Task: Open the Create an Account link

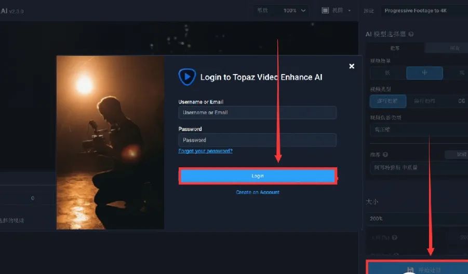Action: [x=258, y=192]
